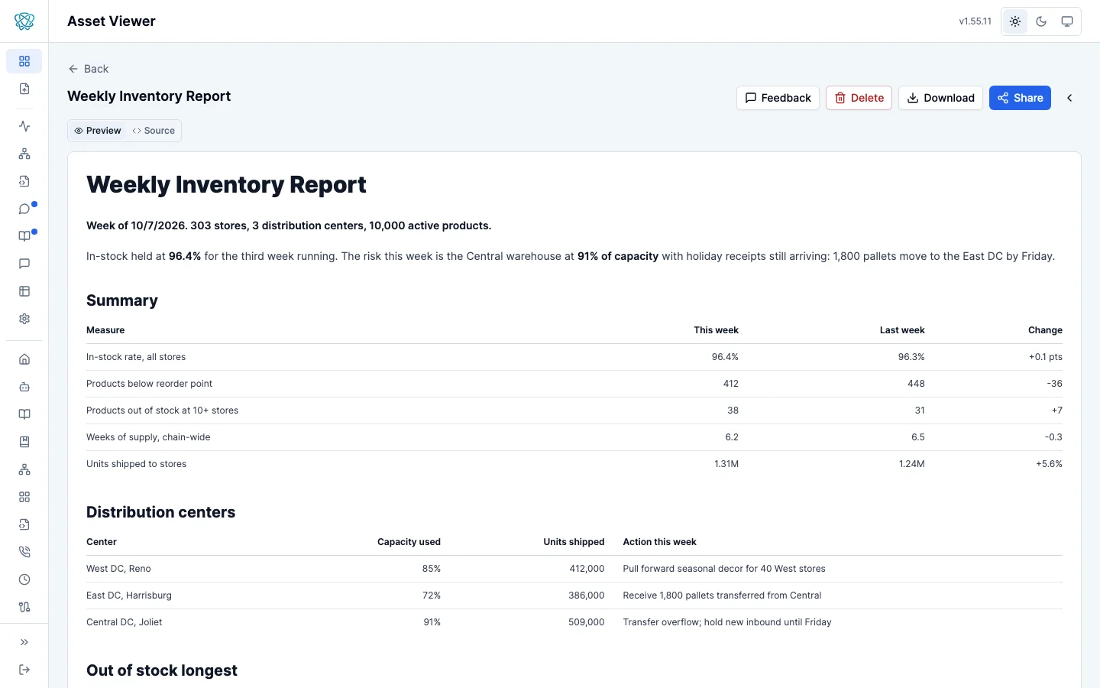This screenshot has height=688, width=1100.
Task: Open the plug cable integrations icon
Action: pyautogui.click(x=24, y=607)
